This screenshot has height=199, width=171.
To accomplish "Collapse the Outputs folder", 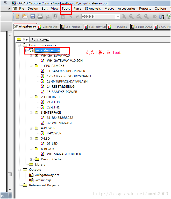I will (19, 170).
